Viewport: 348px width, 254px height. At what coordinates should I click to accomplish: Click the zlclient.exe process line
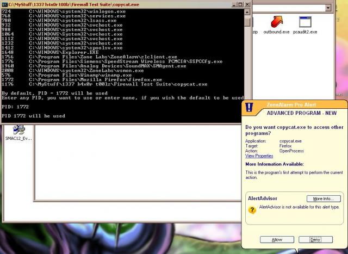[x=89, y=57]
